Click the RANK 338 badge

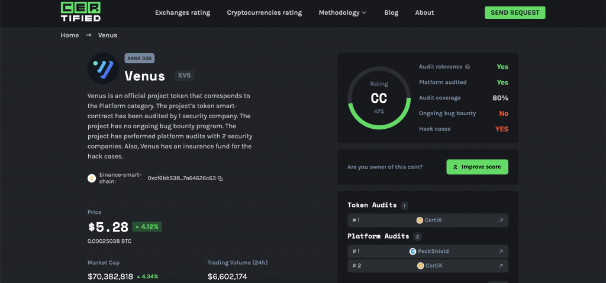(x=140, y=58)
